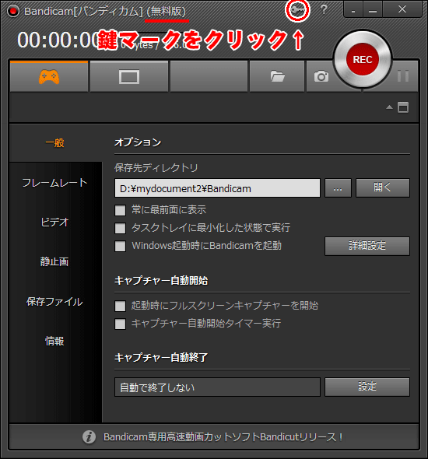Click the オプション heading
428x459 pixels.
(138, 142)
